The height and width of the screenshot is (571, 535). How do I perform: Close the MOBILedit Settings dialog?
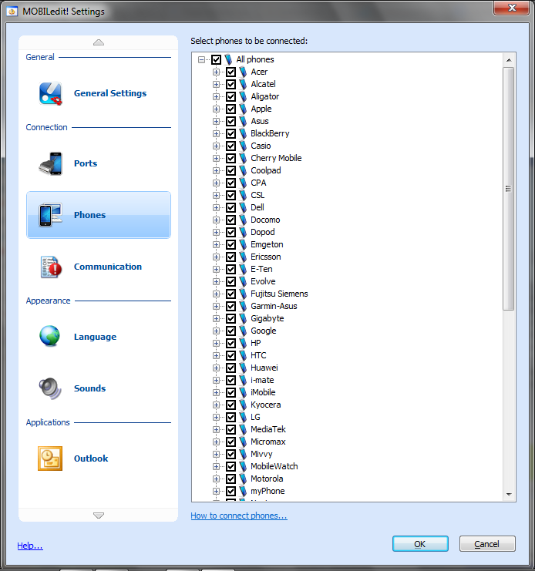coord(511,8)
